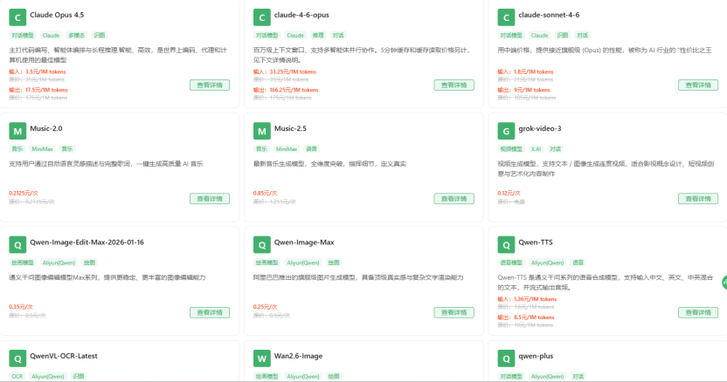The width and height of the screenshot is (727, 382).
Task: Click the G avatar icon for grok-video-3
Action: [x=506, y=131]
